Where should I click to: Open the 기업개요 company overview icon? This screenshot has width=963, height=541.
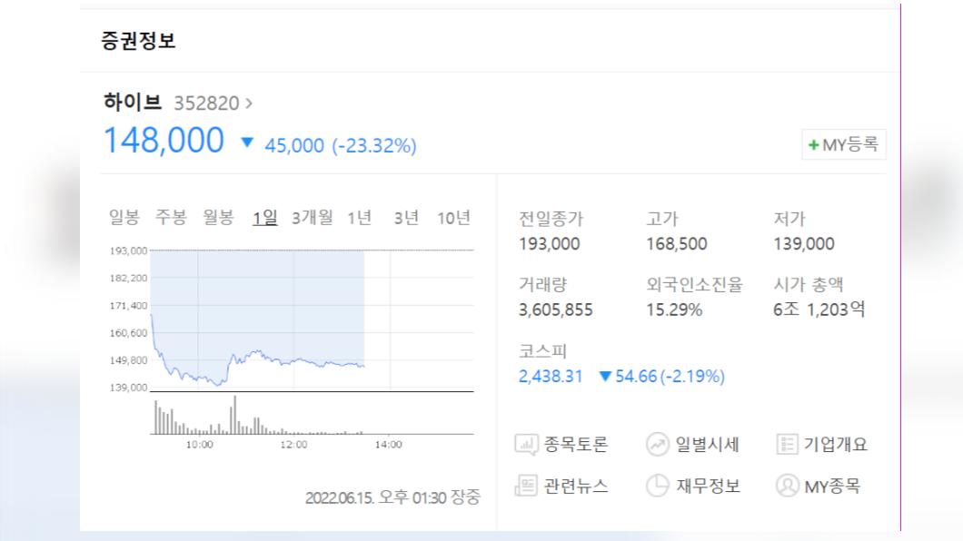pyautogui.click(x=787, y=444)
